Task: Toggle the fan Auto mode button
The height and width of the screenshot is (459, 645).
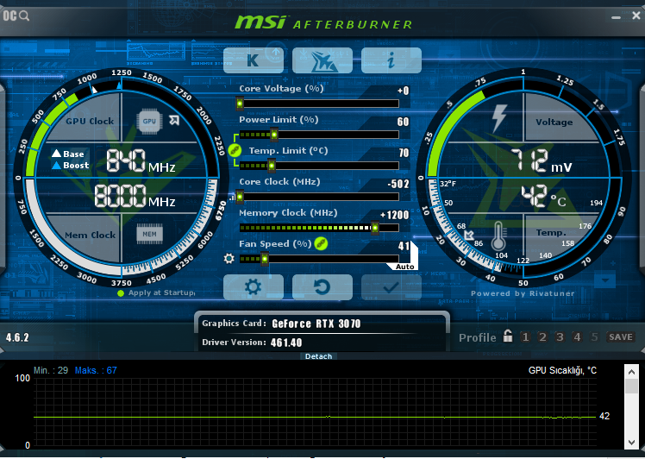Action: point(405,267)
